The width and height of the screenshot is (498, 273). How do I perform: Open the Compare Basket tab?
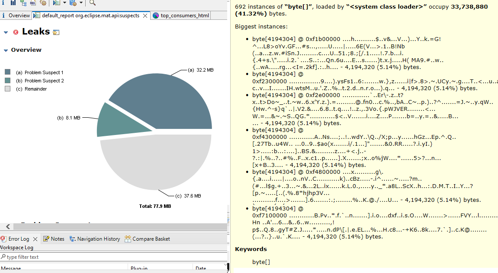point(148,239)
